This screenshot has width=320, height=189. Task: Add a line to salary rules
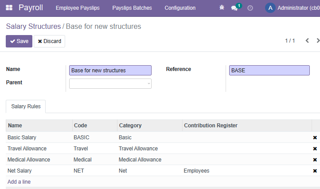[x=19, y=182]
